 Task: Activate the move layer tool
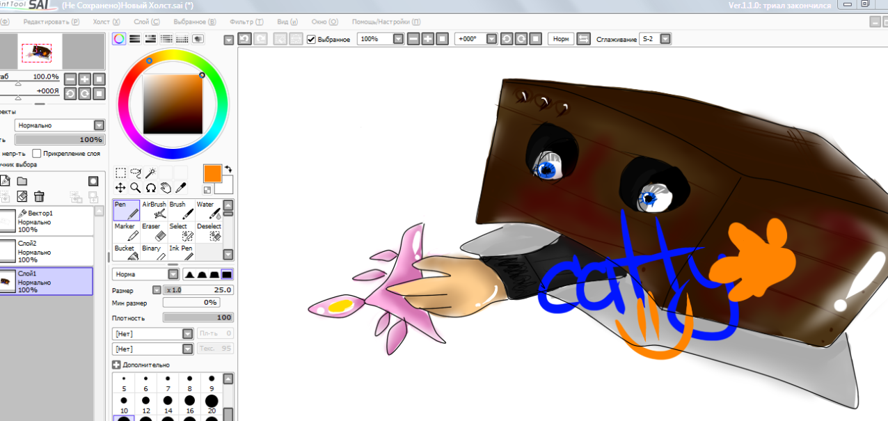(x=120, y=188)
